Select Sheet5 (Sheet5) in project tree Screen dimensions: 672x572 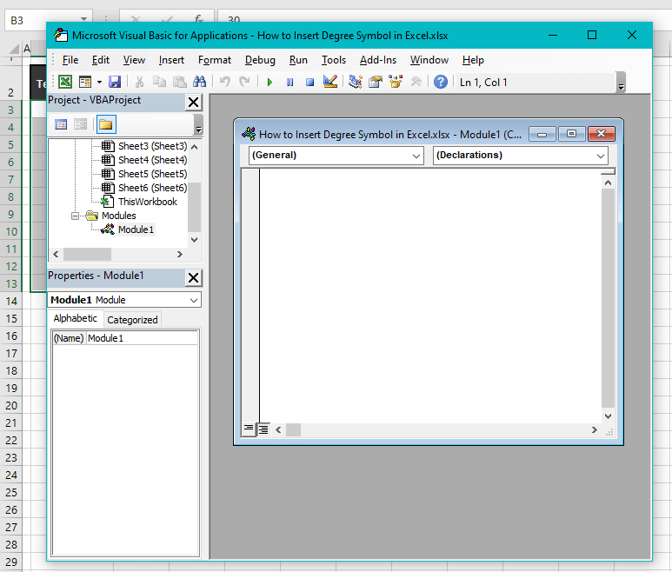coord(153,174)
